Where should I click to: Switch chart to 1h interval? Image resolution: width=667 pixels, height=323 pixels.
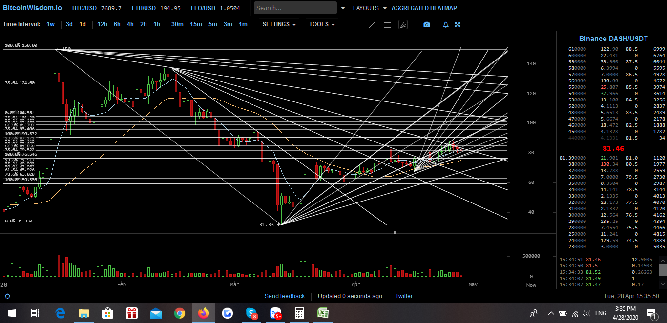tap(157, 24)
